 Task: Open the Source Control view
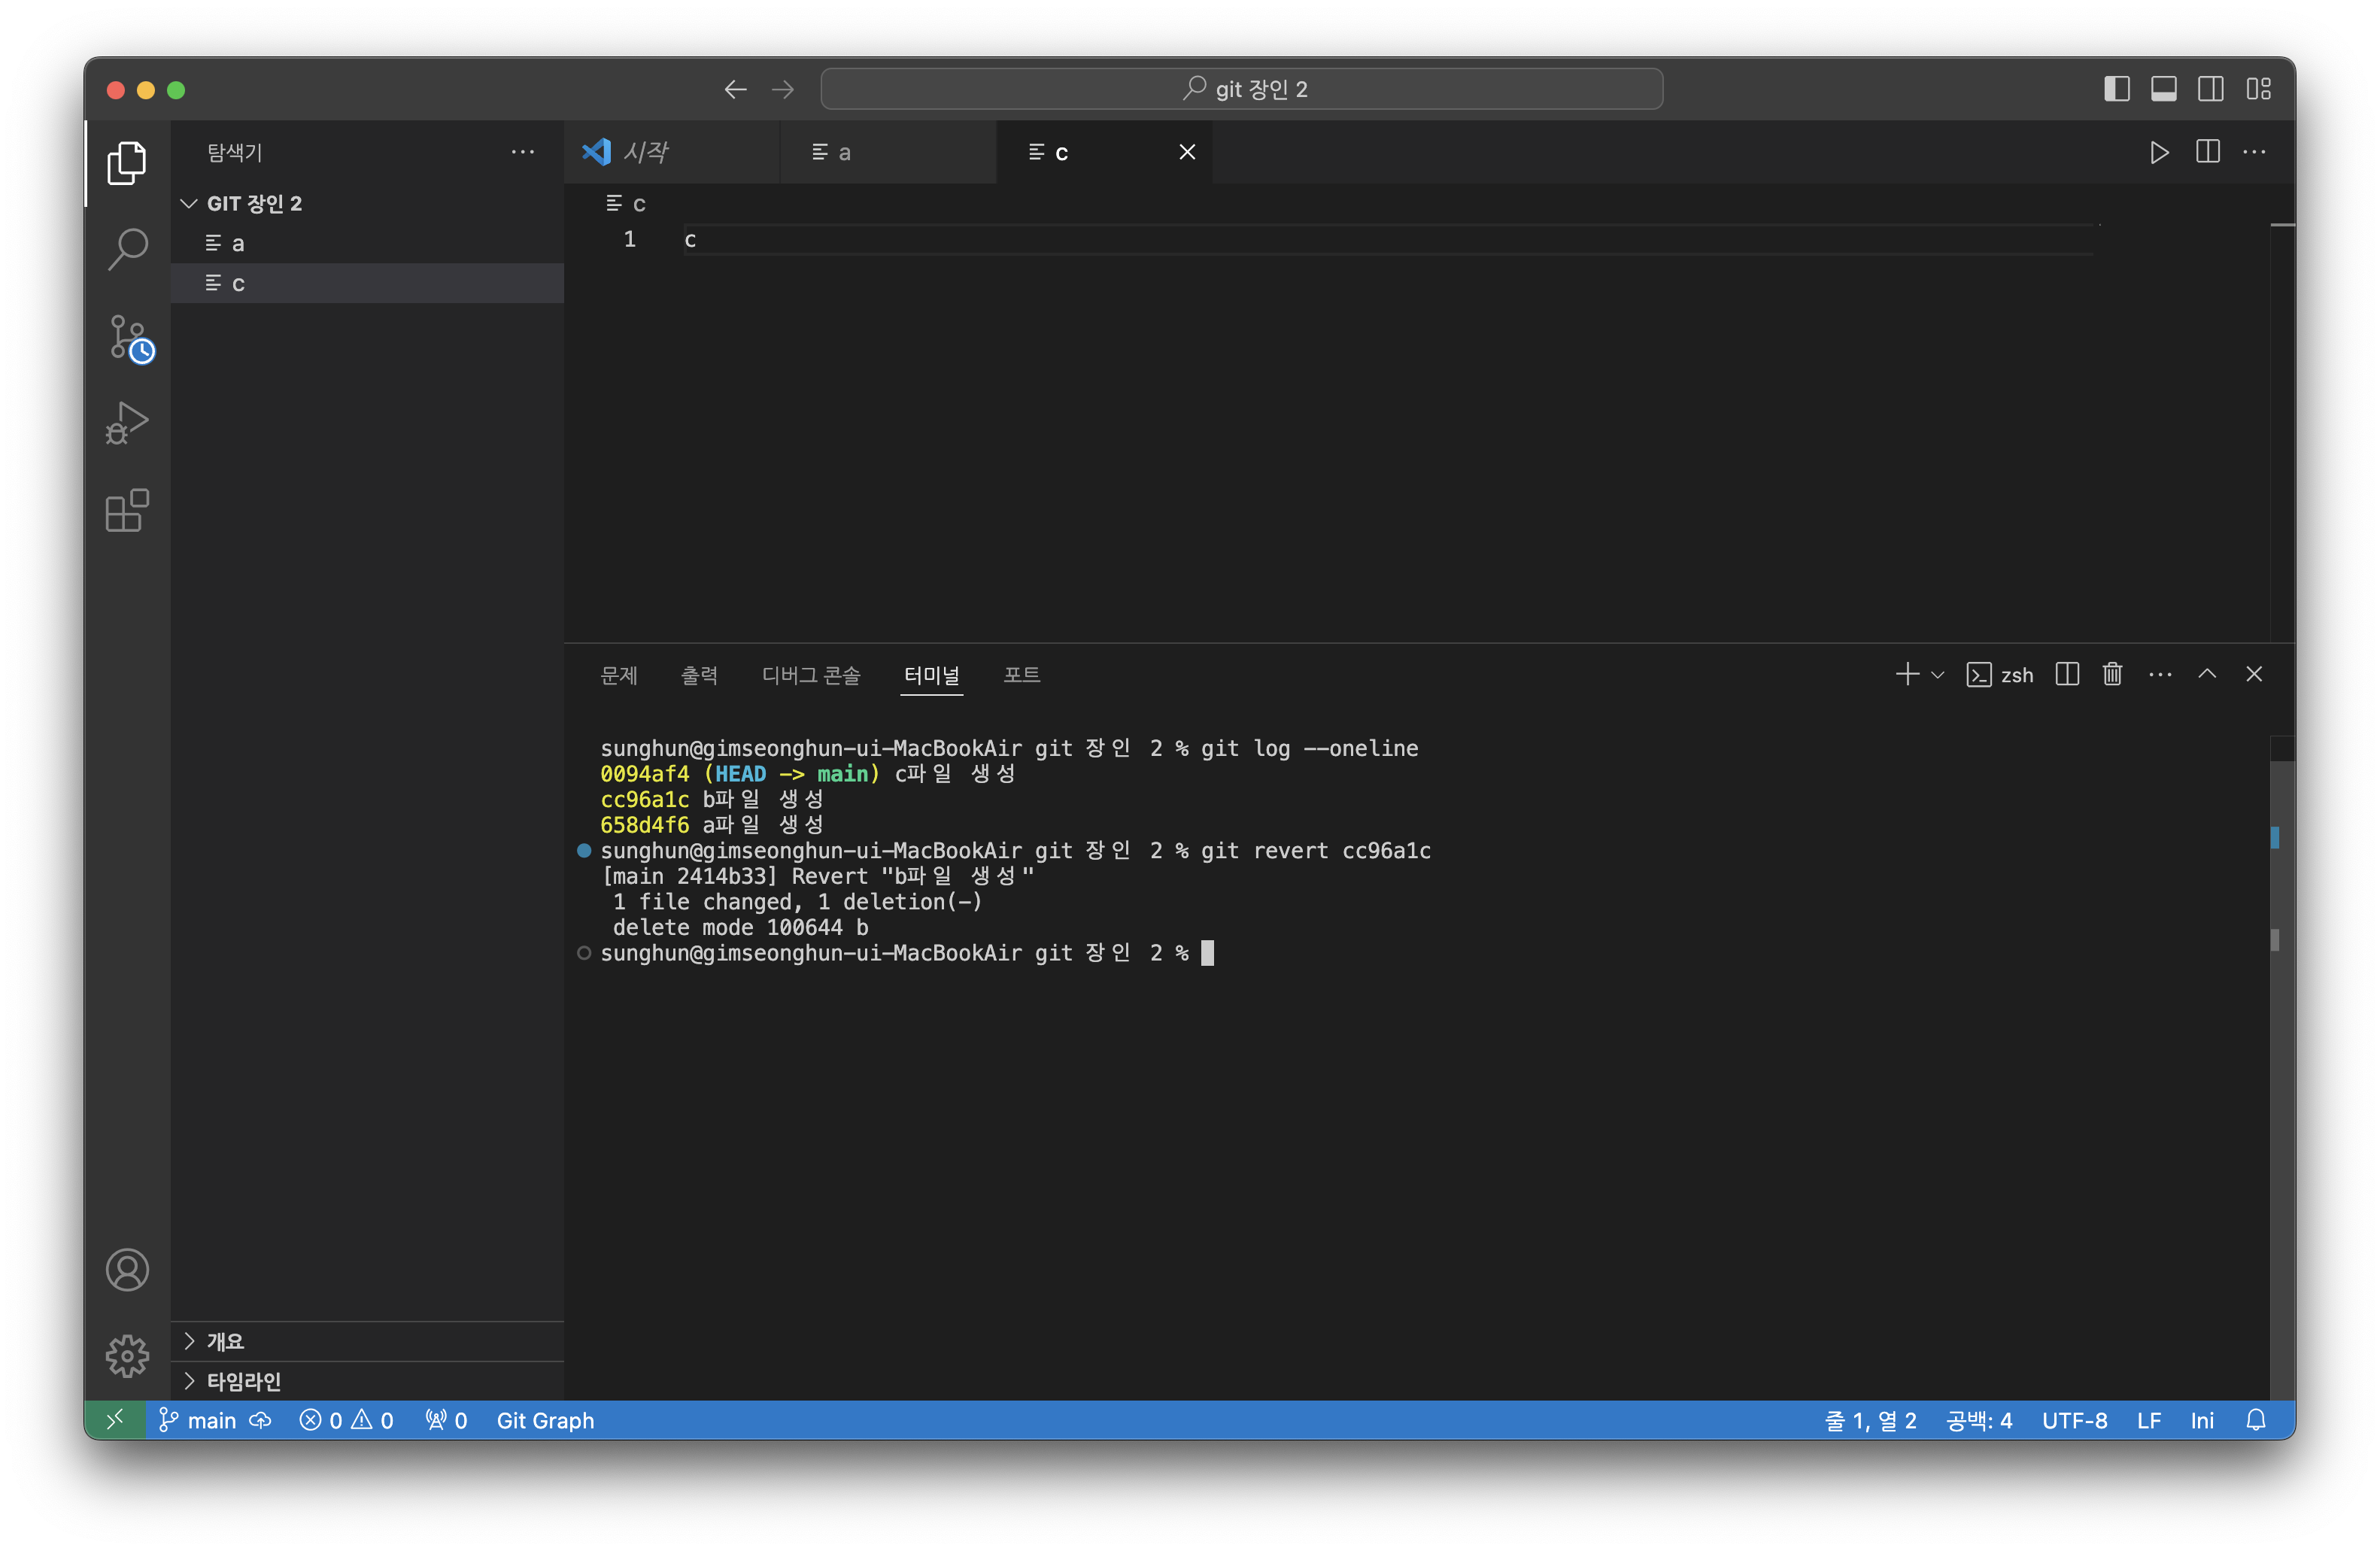coord(128,338)
